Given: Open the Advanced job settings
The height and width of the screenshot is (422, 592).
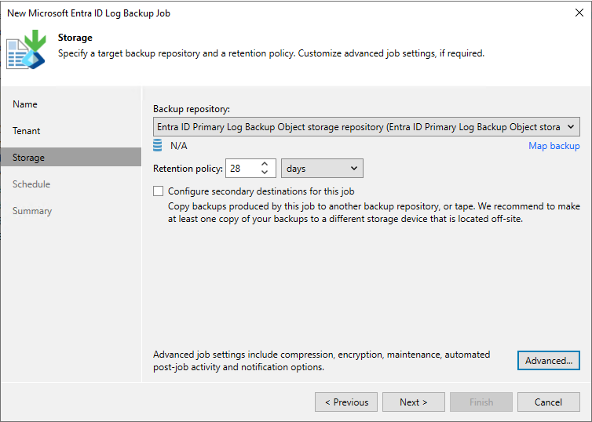Looking at the screenshot, I should (548, 360).
